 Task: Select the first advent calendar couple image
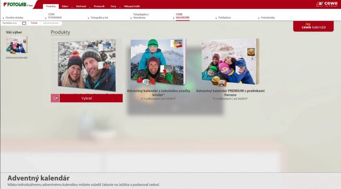coord(87,65)
